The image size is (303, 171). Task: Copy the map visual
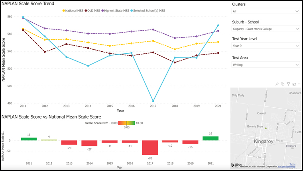point(282,84)
